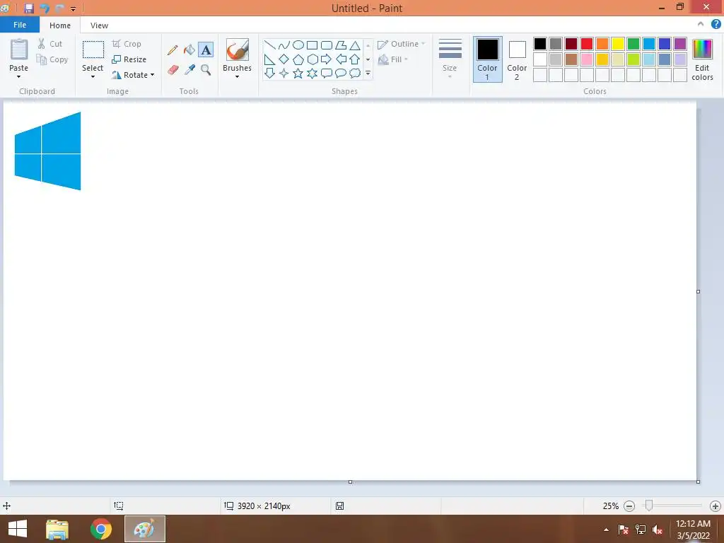Choose the Six-point star shape

(x=313, y=73)
